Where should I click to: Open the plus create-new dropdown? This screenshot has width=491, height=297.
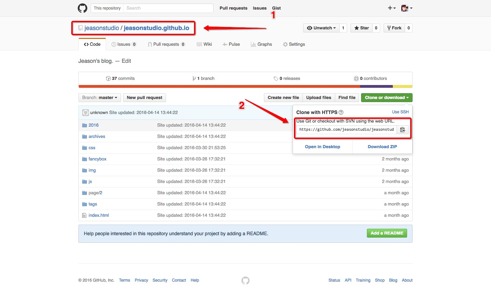click(392, 8)
